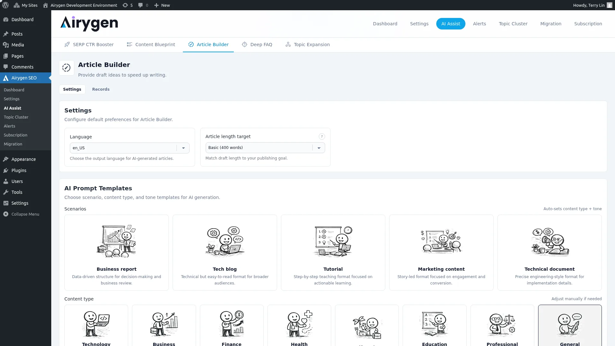Click the Users person icon
This screenshot has height=346, width=615.
(x=6, y=181)
